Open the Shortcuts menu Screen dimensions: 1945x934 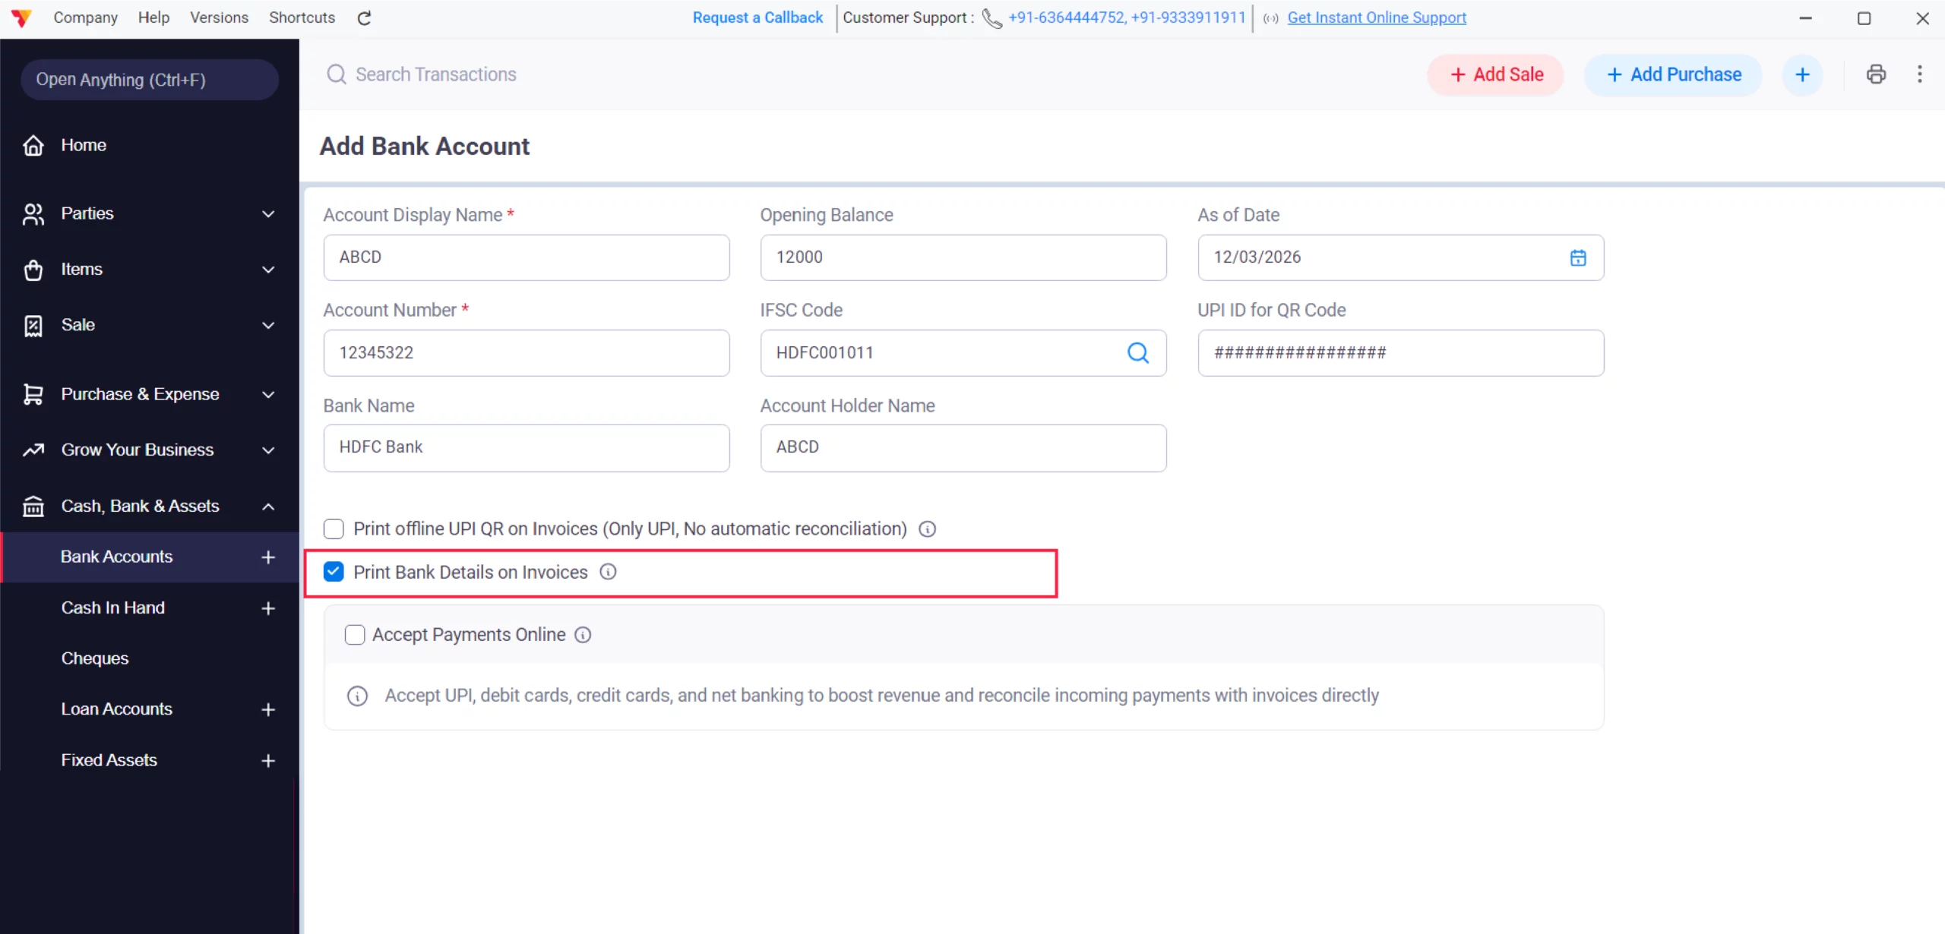(302, 17)
